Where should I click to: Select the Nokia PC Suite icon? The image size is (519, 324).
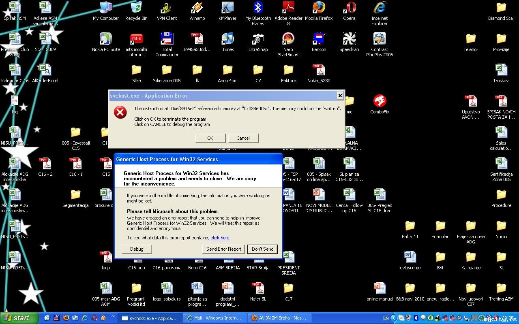tap(106, 42)
